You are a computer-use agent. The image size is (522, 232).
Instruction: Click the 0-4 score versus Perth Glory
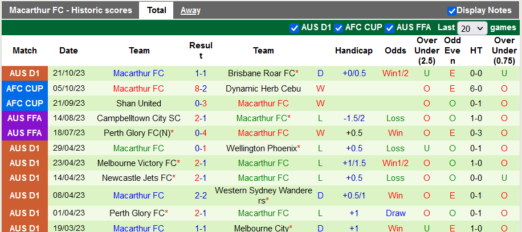201,133
